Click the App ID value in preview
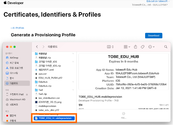The image size is (173, 125). (137, 73)
